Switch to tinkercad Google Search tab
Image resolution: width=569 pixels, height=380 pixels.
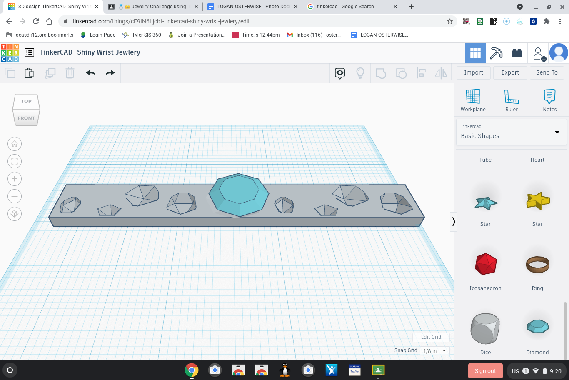point(352,7)
